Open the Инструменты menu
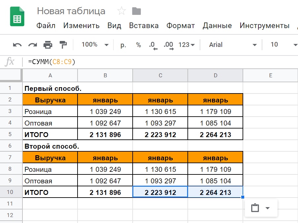The height and width of the screenshot is (223, 298). click(265, 25)
